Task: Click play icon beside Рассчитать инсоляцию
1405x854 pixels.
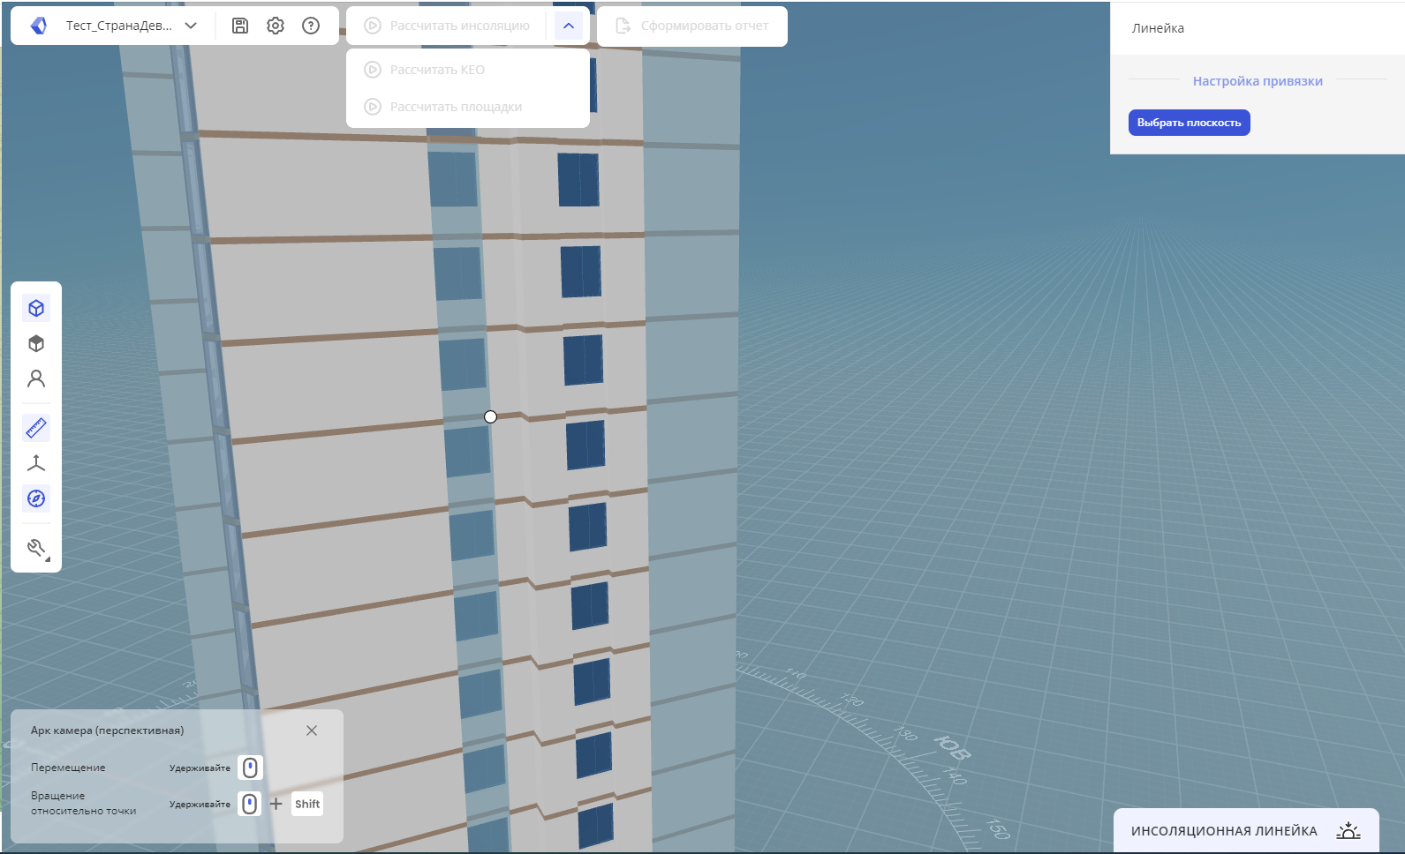Action: tap(373, 26)
